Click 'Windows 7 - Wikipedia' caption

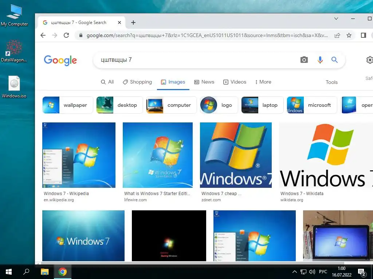click(x=66, y=194)
